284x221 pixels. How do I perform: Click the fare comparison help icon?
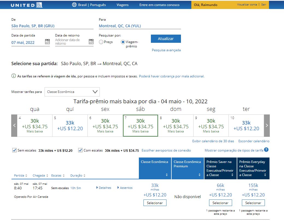266,150
